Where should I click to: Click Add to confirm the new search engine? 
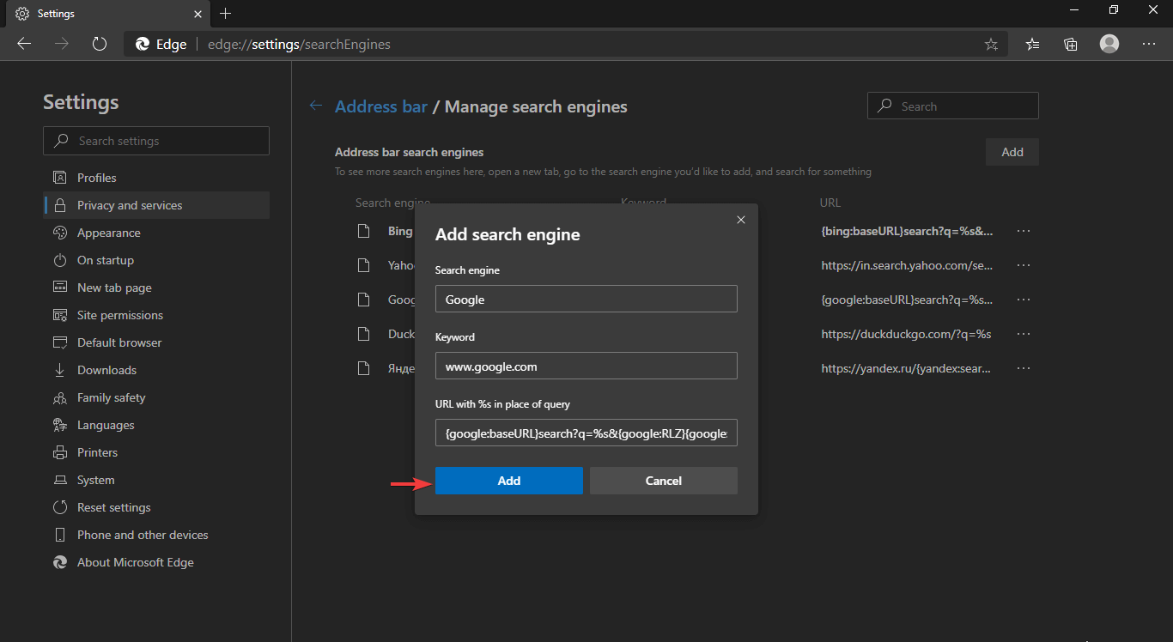coord(508,481)
